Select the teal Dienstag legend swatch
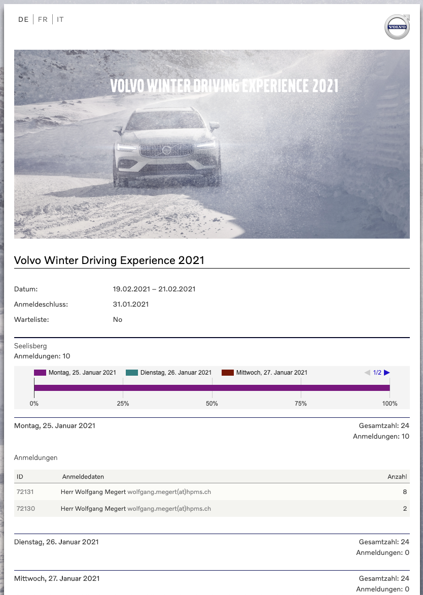The width and height of the screenshot is (423, 595). (x=132, y=373)
